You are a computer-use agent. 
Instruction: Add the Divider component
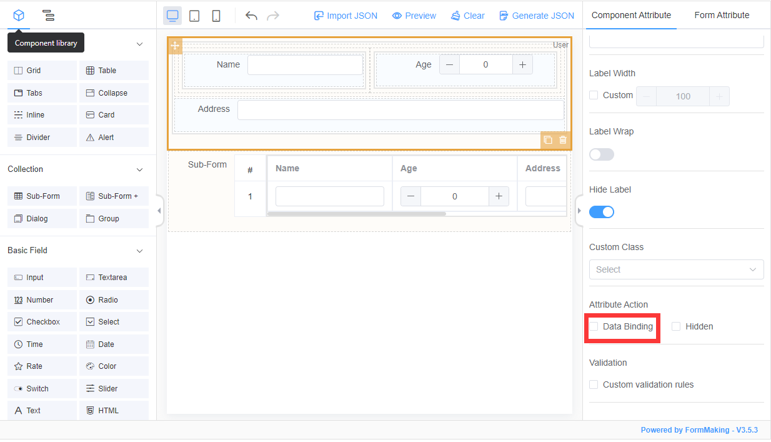coord(42,137)
